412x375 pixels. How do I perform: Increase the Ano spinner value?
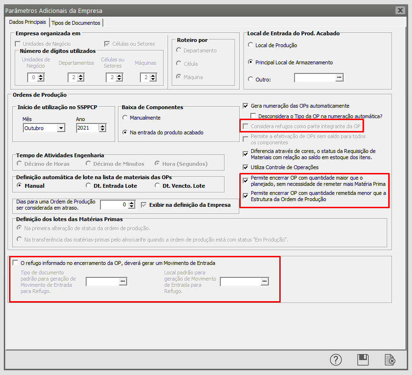point(102,125)
